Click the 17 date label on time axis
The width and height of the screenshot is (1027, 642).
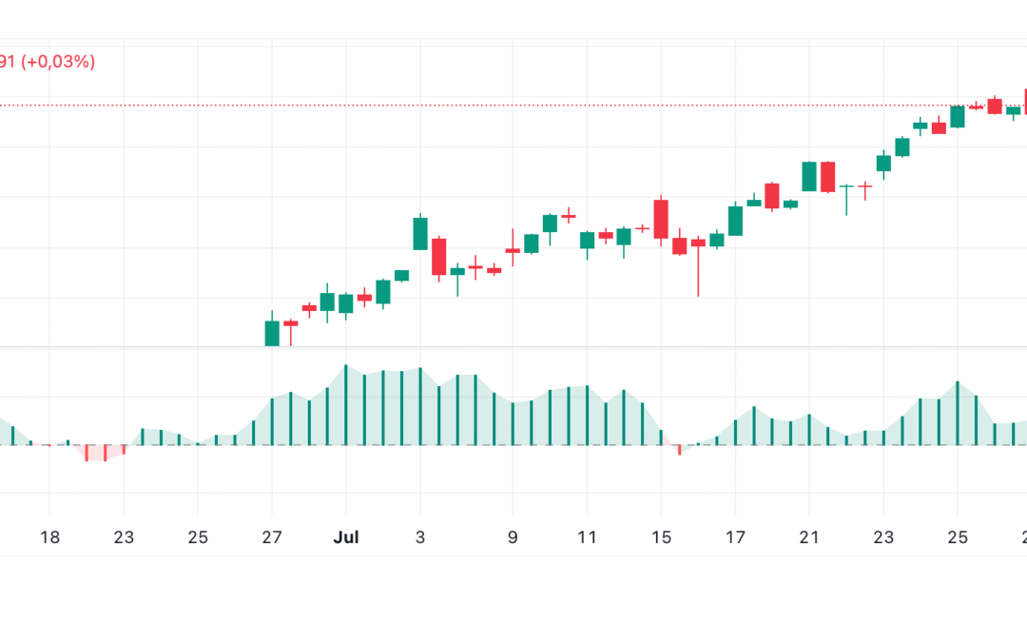tap(735, 538)
